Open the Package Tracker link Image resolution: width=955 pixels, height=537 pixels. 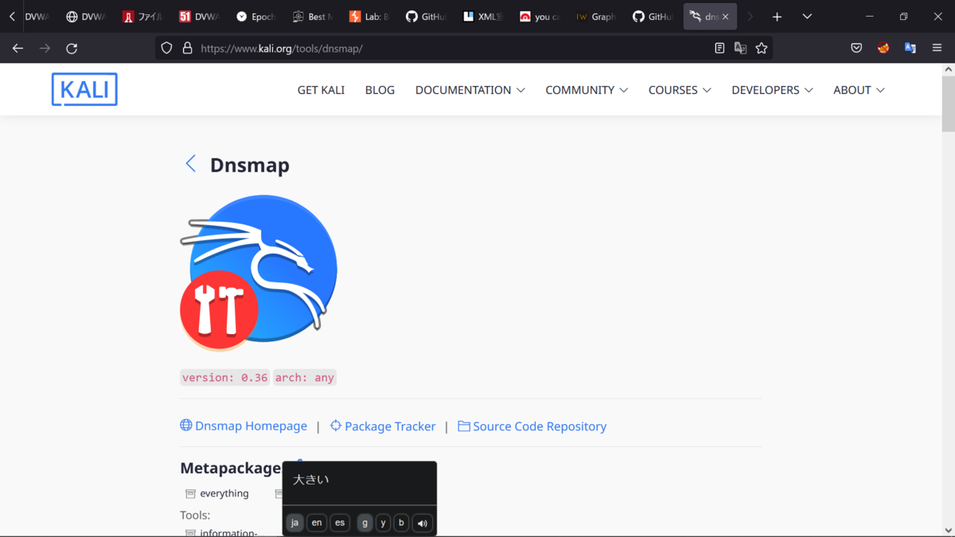point(383,426)
